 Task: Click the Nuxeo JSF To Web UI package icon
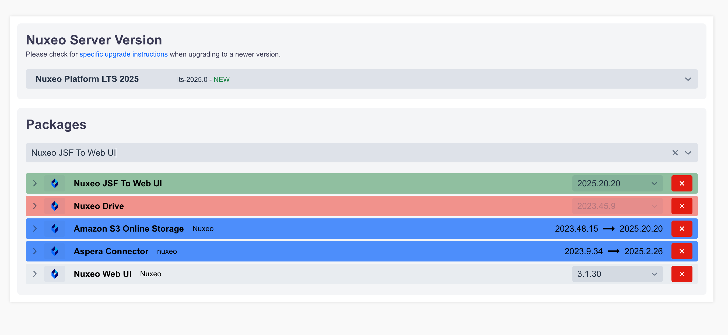click(55, 183)
